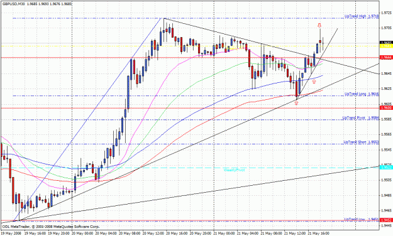Image resolution: width=393 pixels, height=236 pixels.
Task: Click the yellow price tag on the price axis
Action: tap(387, 46)
